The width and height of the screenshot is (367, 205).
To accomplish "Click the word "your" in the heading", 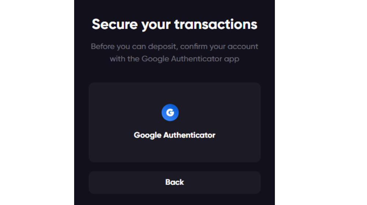I will click(154, 25).
